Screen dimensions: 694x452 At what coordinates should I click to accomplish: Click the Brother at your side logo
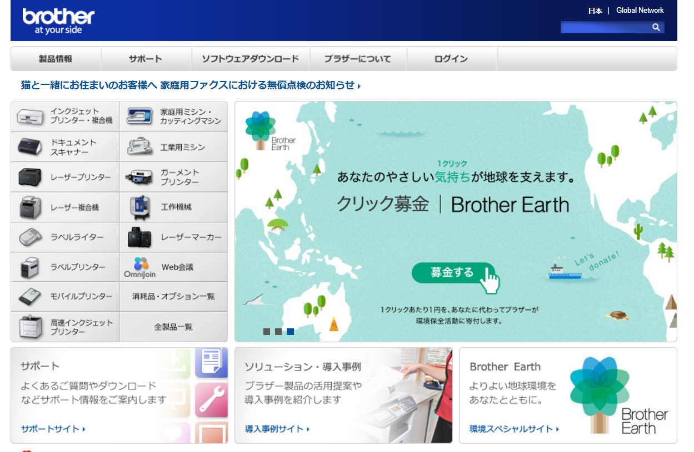(58, 21)
